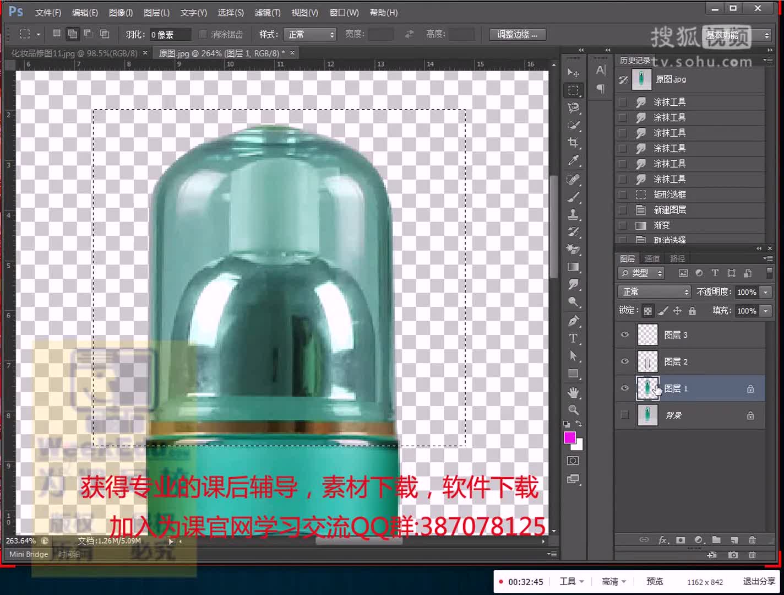Select the Crop tool

(573, 143)
